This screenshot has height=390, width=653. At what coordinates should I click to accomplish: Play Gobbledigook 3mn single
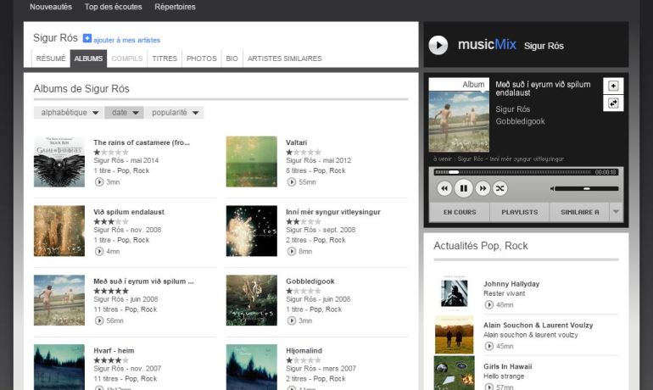point(292,320)
